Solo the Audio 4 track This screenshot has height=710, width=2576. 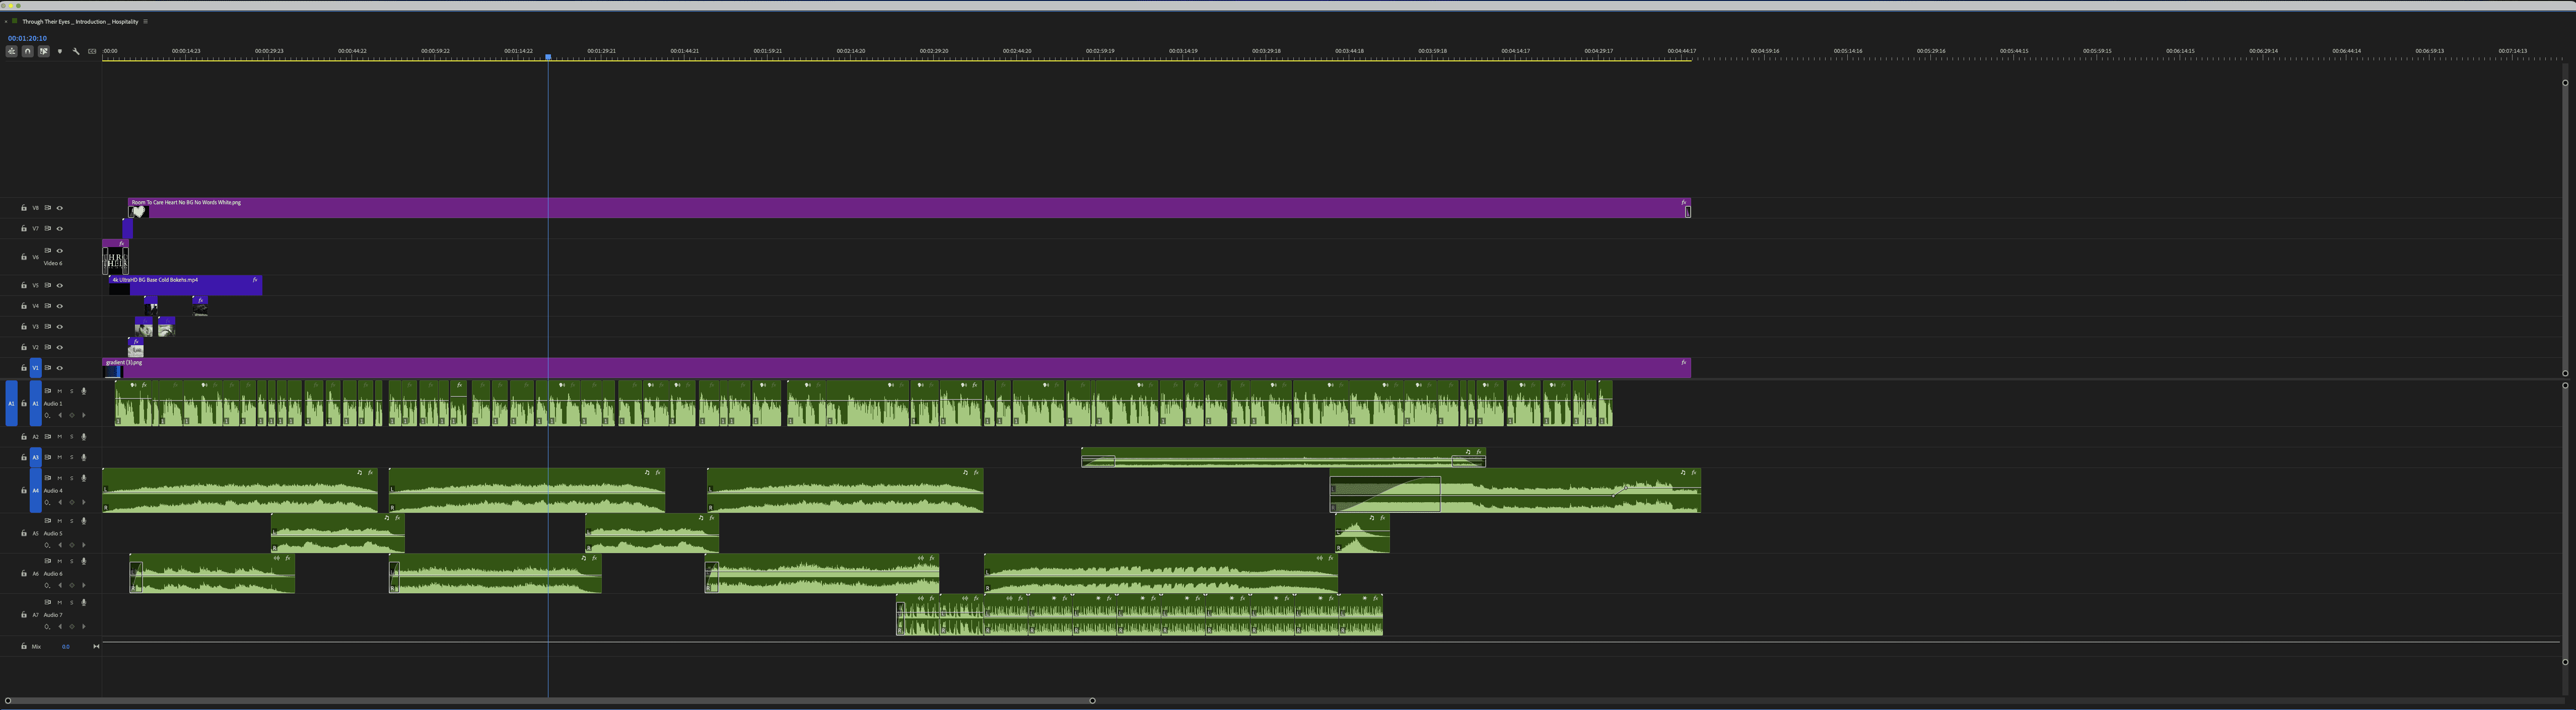[x=72, y=478]
